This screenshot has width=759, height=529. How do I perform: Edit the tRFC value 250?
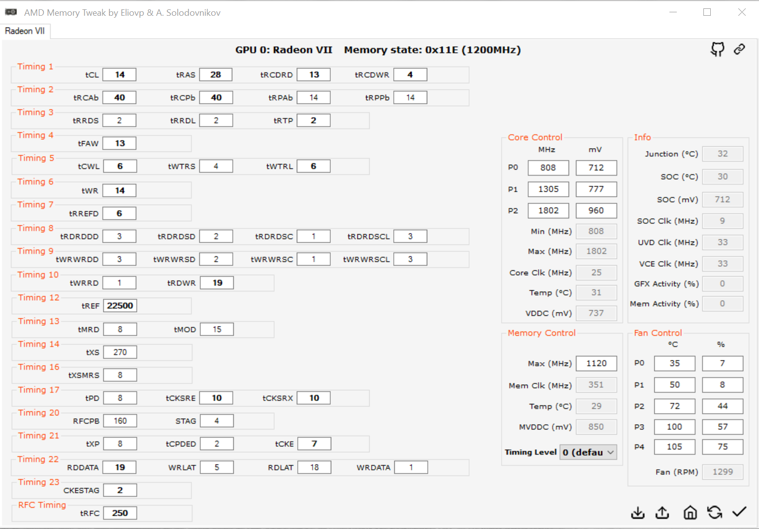120,513
